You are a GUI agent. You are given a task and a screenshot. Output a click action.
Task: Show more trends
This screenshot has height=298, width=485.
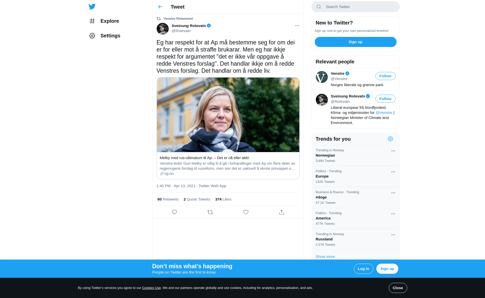point(325,257)
